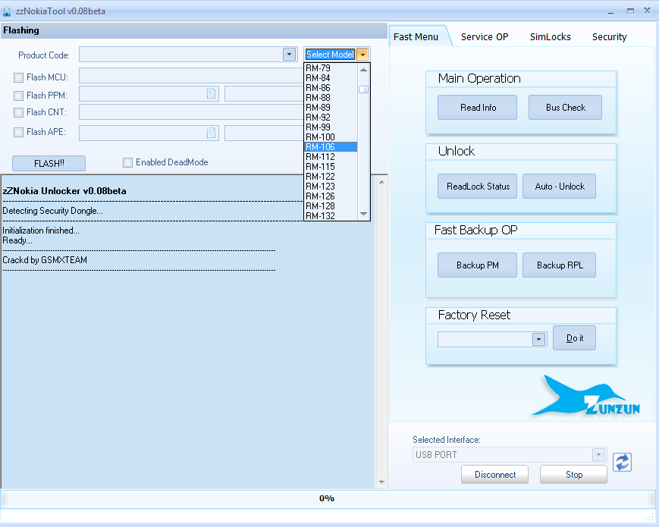Click the Read Info button
The width and height of the screenshot is (659, 527).
click(x=478, y=108)
